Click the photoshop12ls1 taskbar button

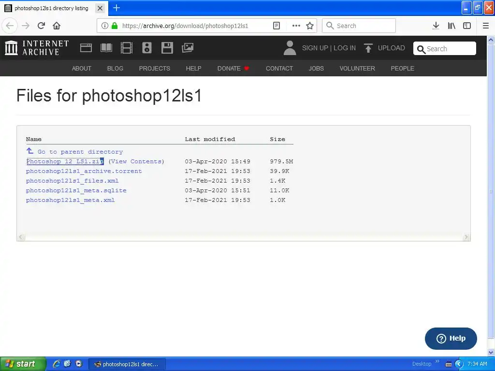(127, 364)
